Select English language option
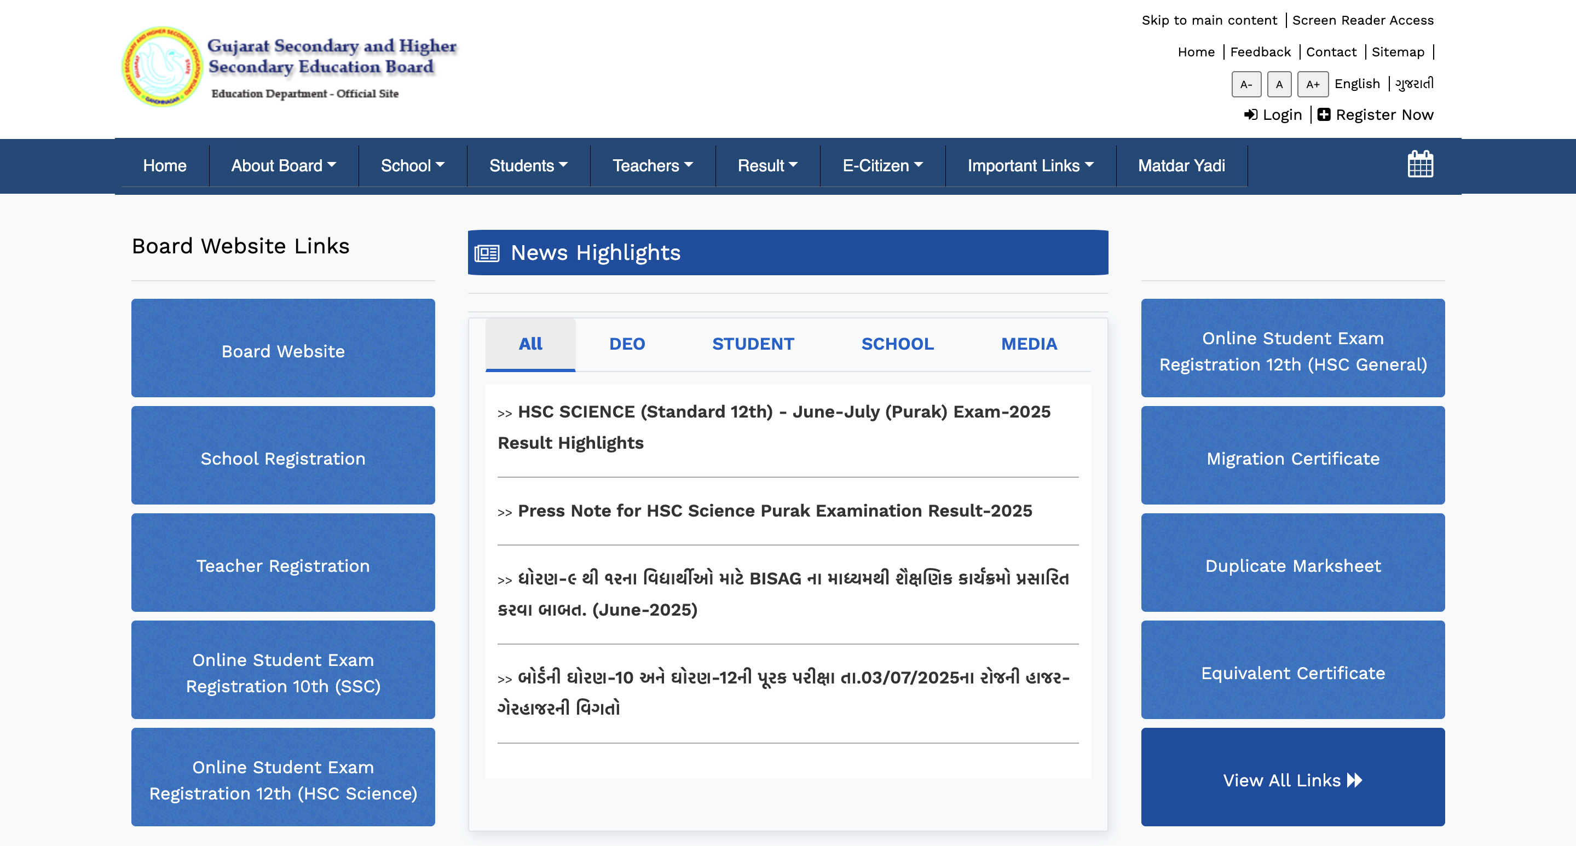Screen dimensions: 1576x846 coord(1357,83)
